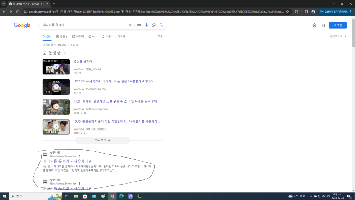Switch to the 이미지 tab
The width and height of the screenshot is (355, 200).
(x=78, y=36)
